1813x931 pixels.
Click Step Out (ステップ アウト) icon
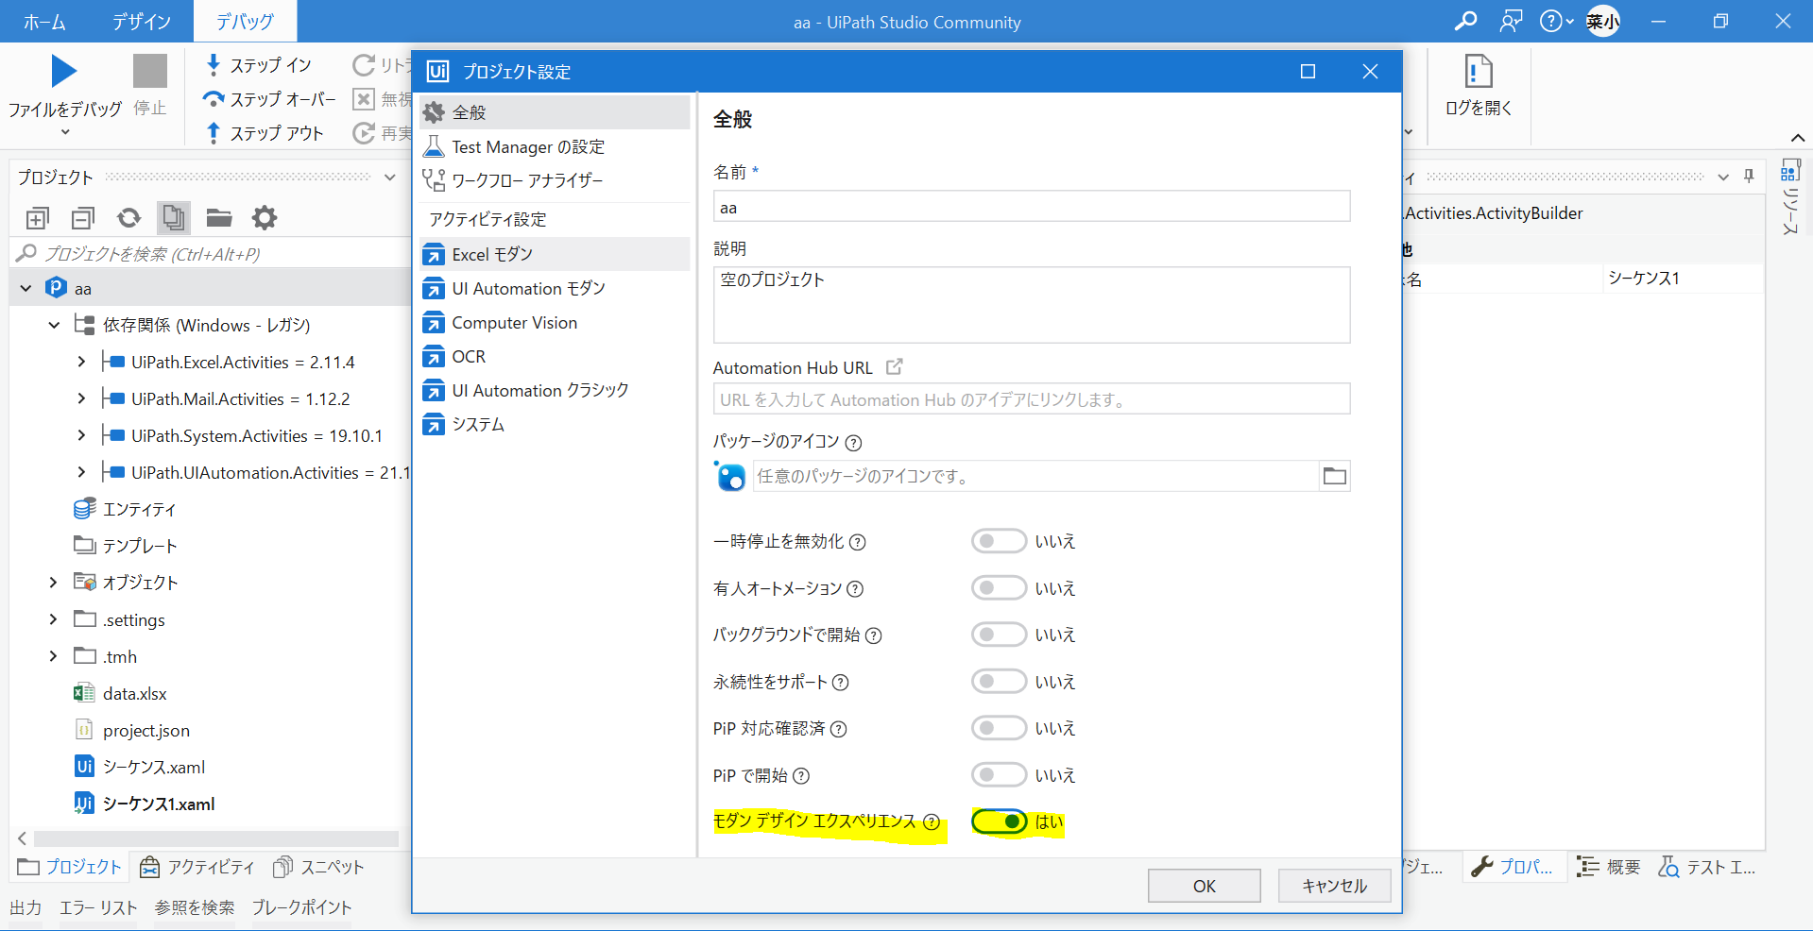click(x=214, y=132)
